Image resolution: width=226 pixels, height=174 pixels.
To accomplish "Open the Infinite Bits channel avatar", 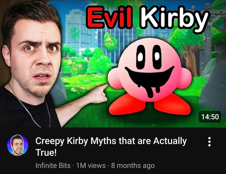I will (x=18, y=145).
